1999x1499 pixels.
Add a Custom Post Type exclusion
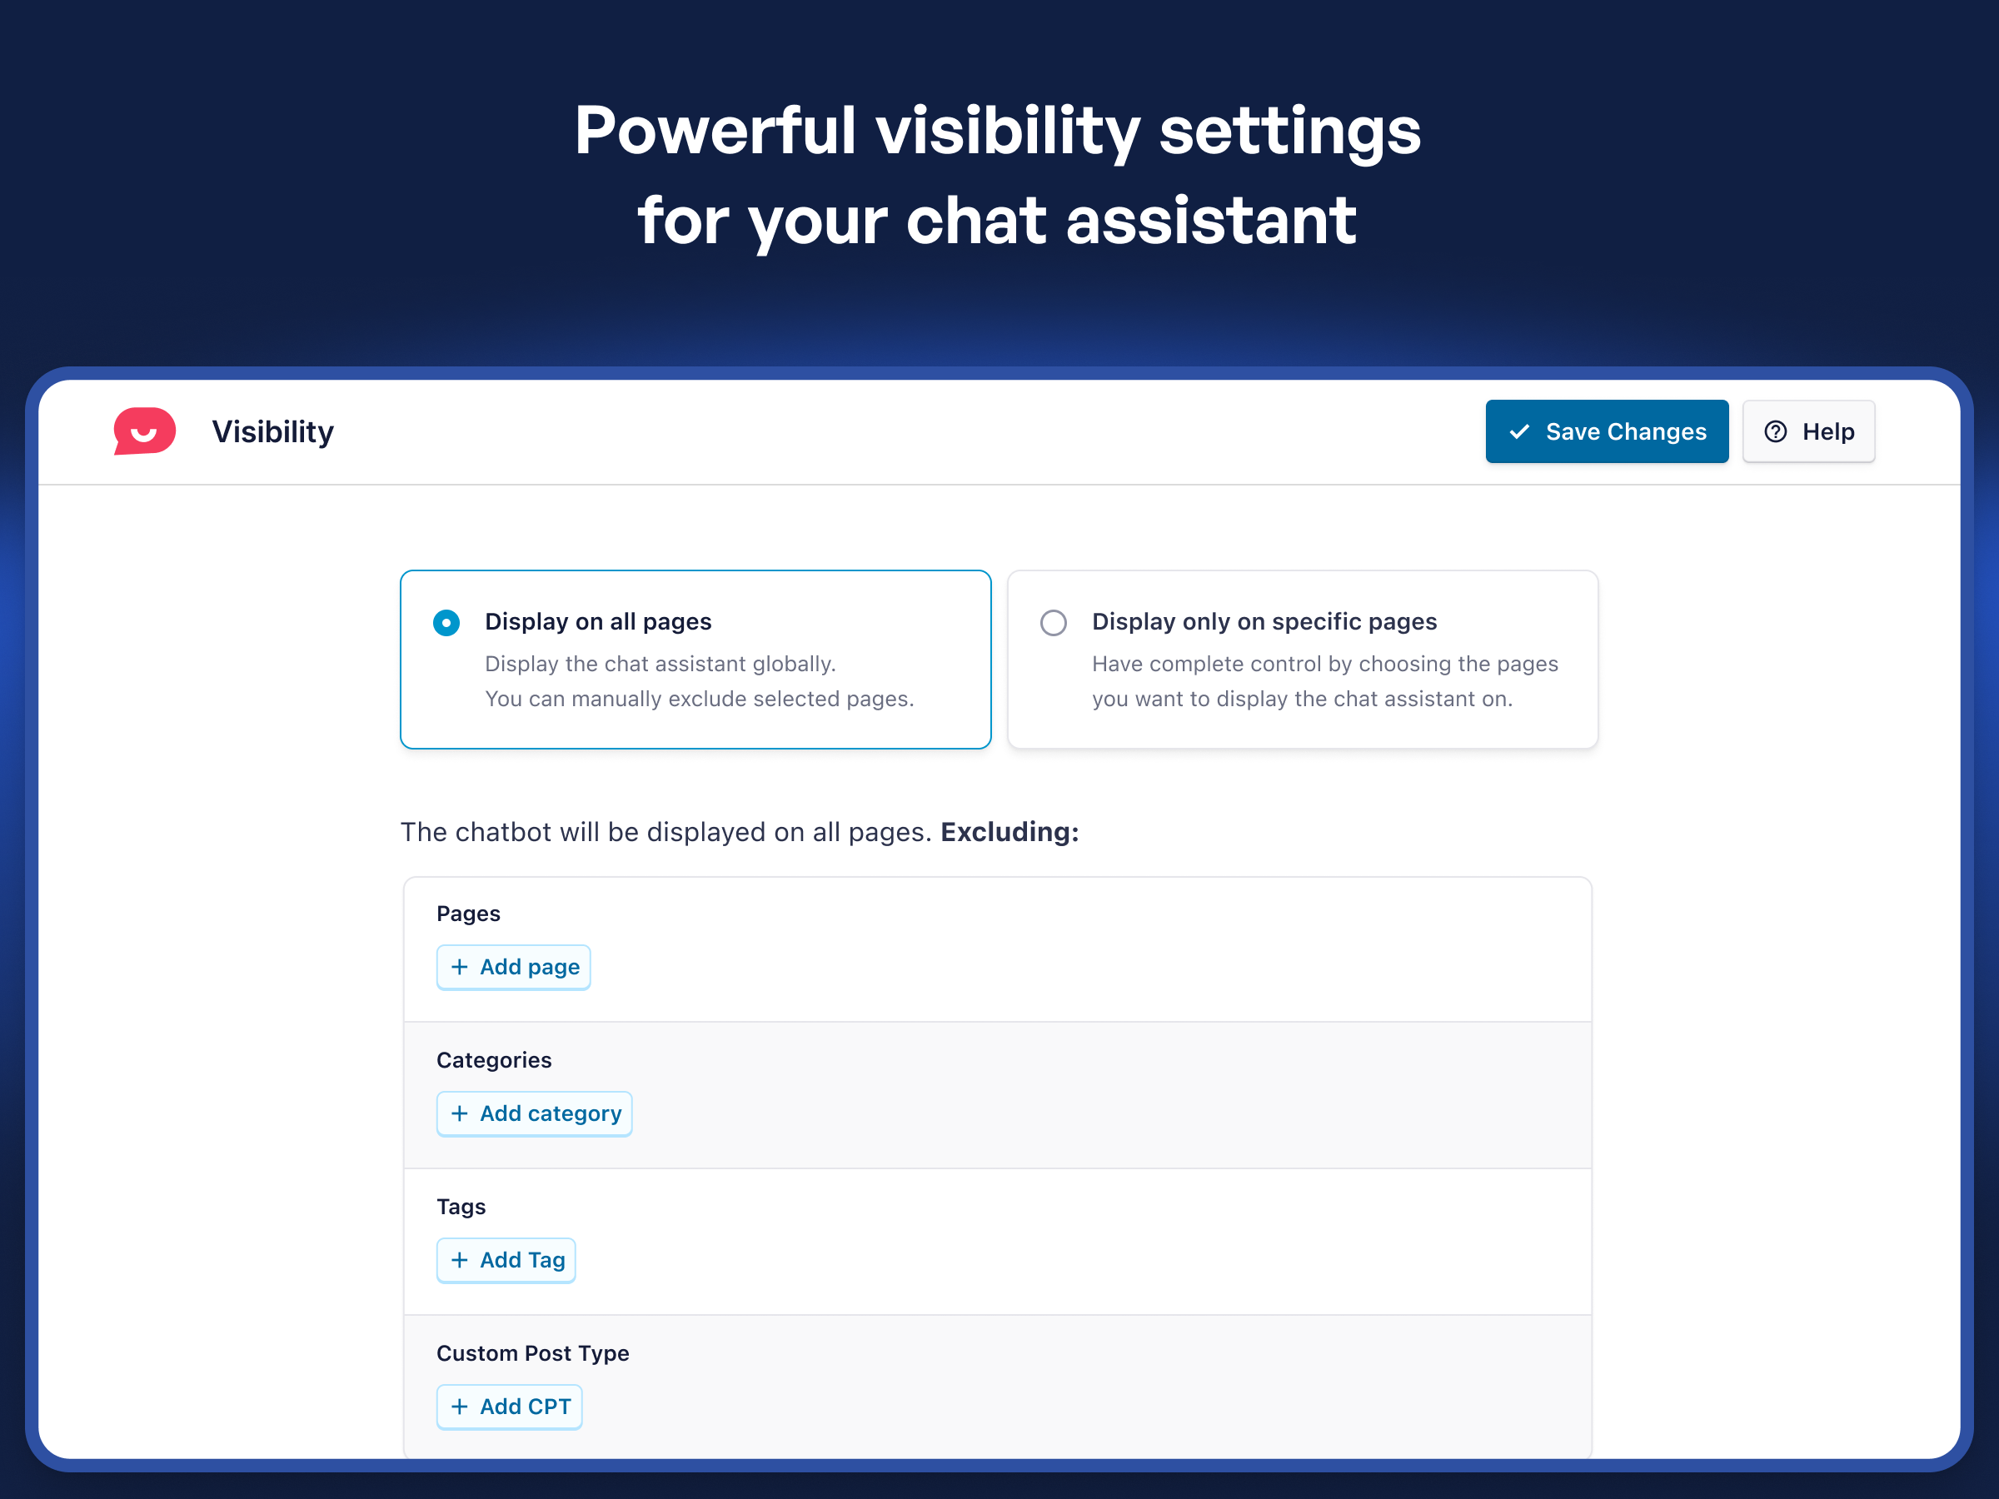point(509,1406)
